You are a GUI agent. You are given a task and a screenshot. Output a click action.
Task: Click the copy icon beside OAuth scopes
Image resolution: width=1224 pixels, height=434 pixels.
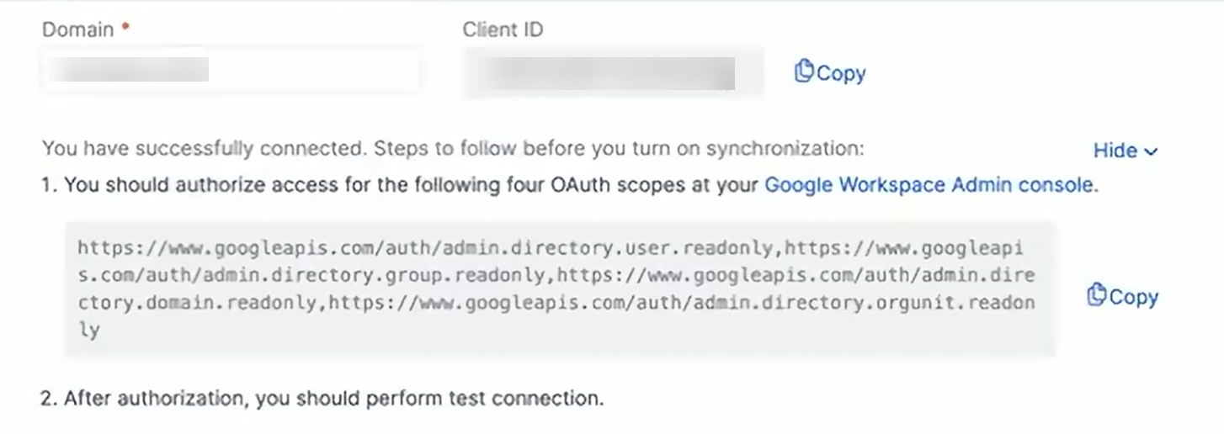1096,296
